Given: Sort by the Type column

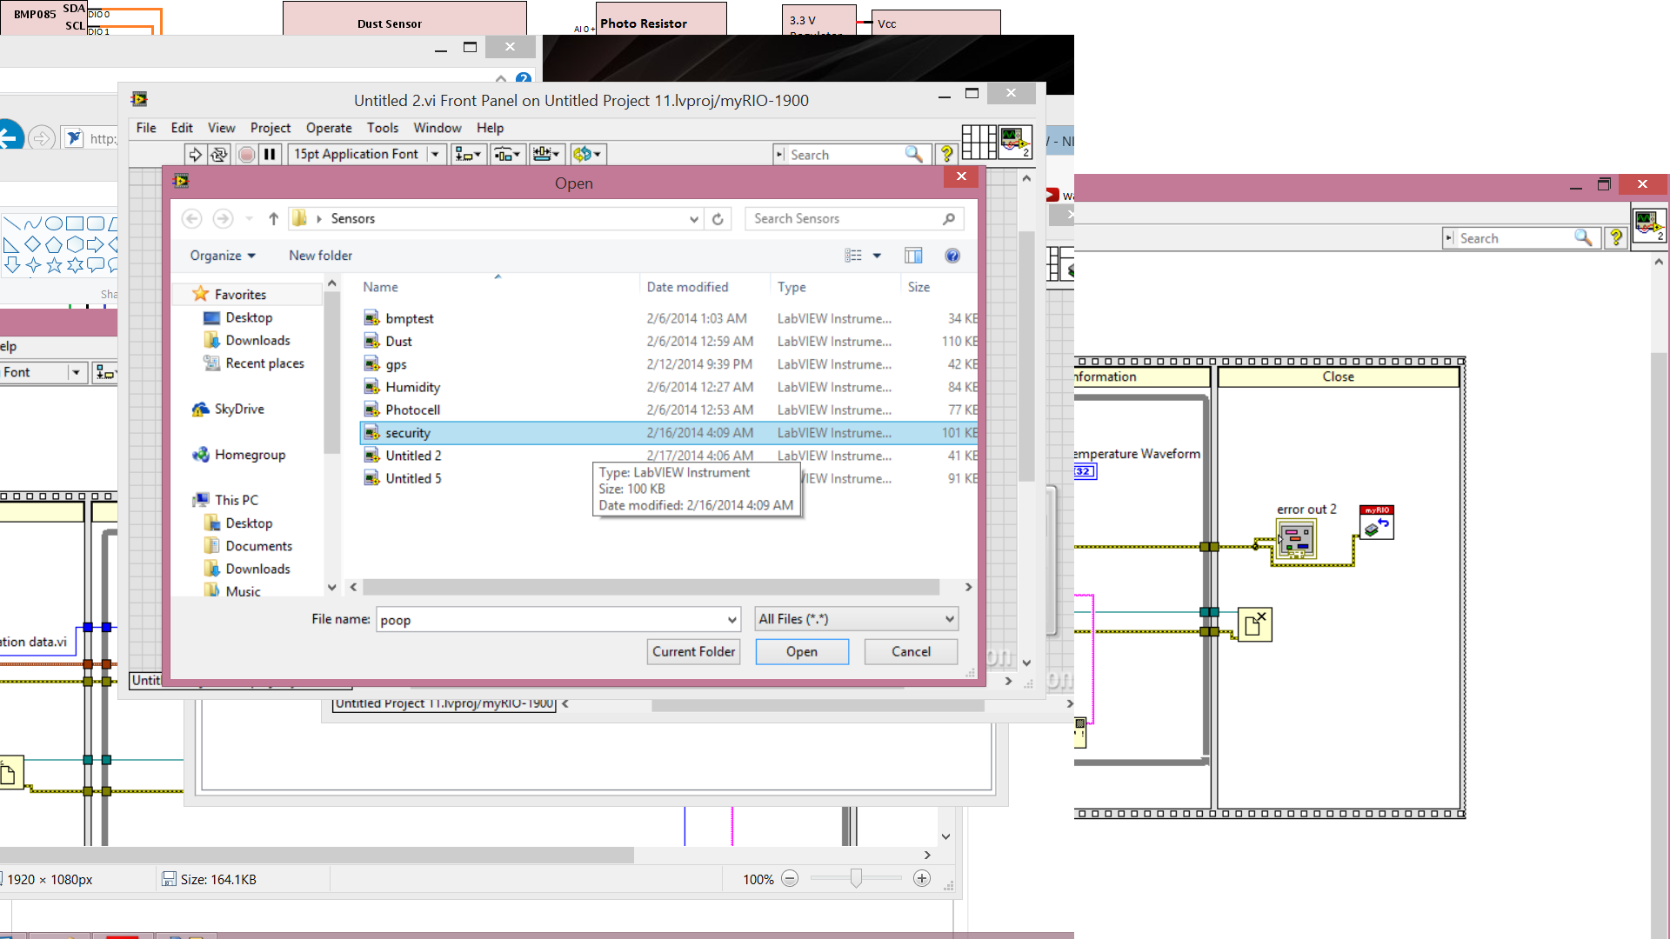Looking at the screenshot, I should (792, 287).
